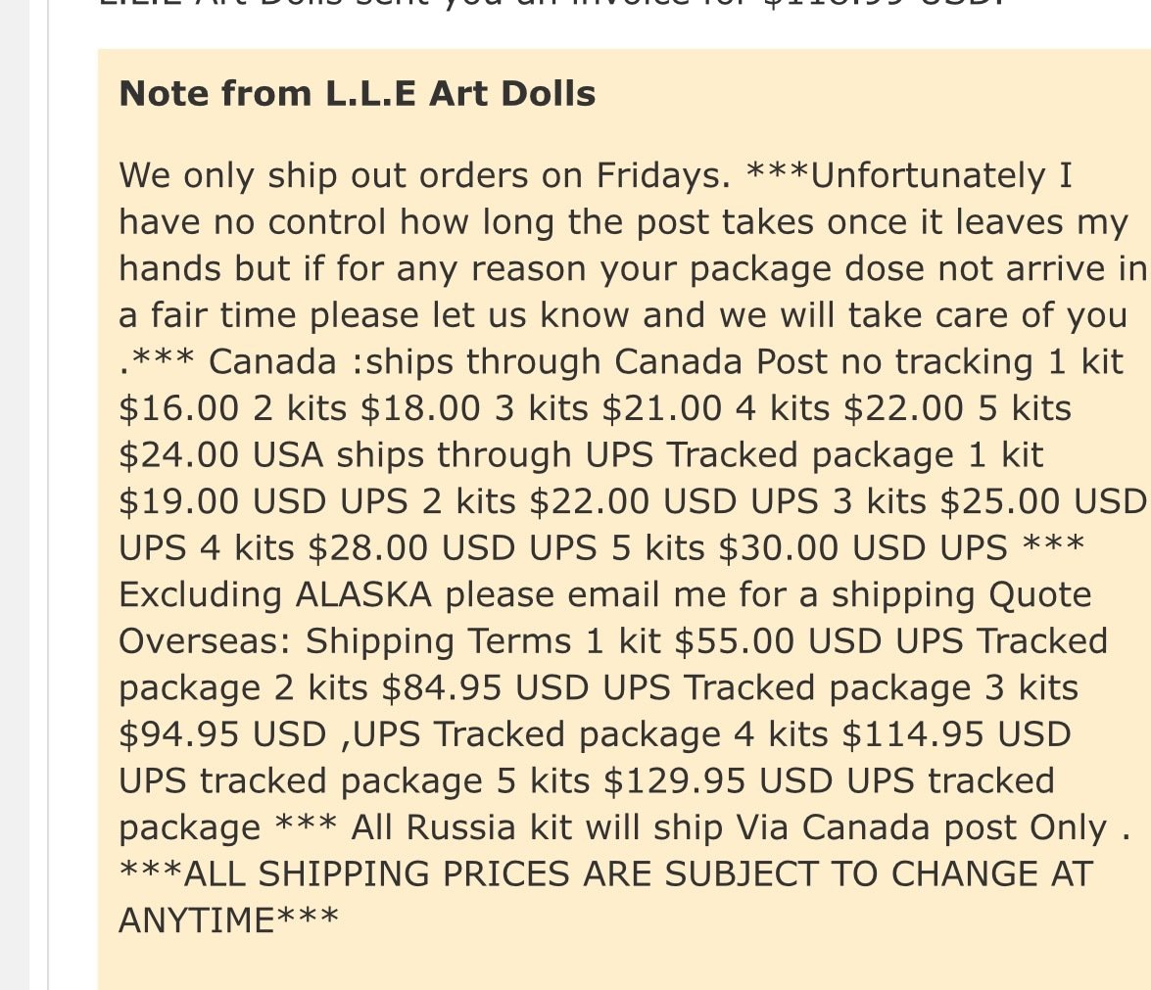The image size is (1151, 990).
Task: Click the "$24.00" Canada five-kit price
Action: (178, 455)
